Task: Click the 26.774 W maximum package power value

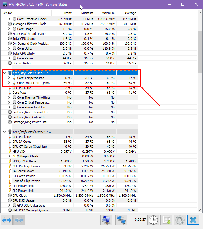Action: point(108,166)
